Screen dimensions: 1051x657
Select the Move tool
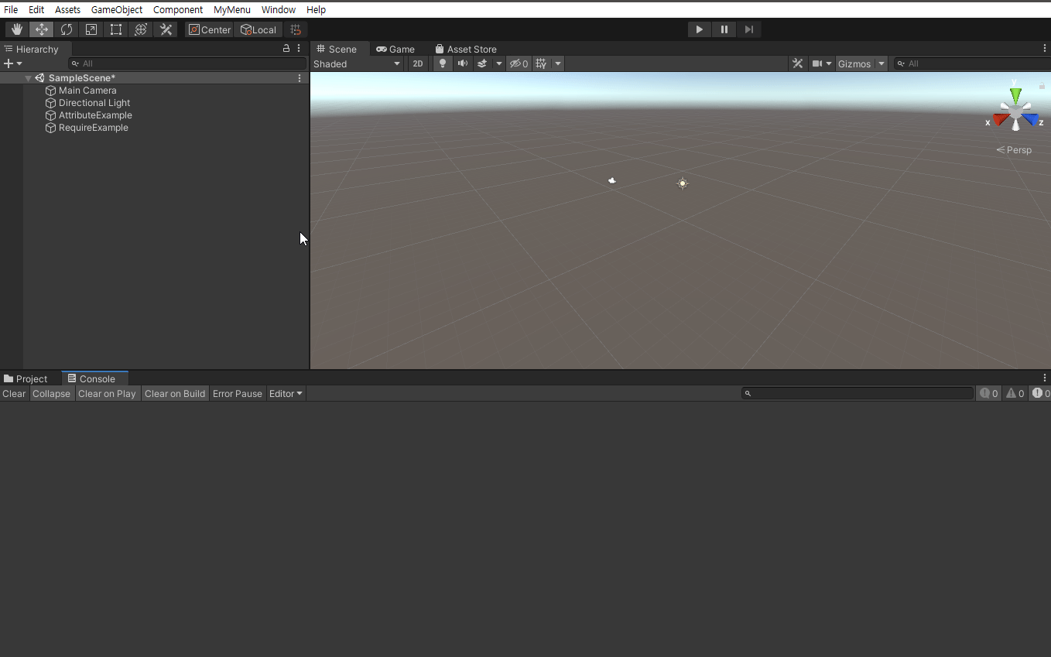(x=41, y=29)
